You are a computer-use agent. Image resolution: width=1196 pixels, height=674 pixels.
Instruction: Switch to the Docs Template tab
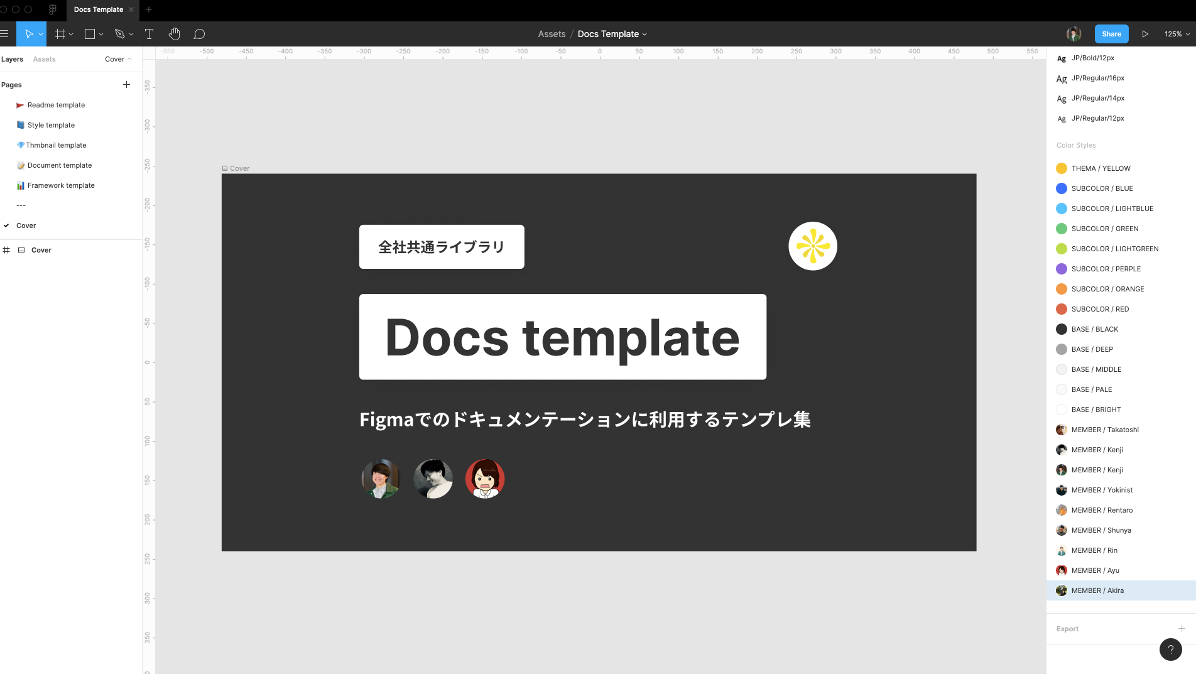99,9
